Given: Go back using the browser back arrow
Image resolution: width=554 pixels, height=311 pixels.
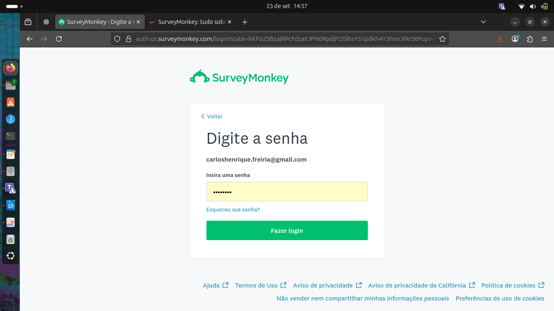Looking at the screenshot, I should [x=29, y=39].
